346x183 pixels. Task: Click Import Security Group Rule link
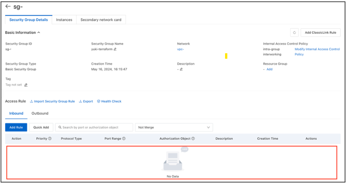[x=52, y=102]
